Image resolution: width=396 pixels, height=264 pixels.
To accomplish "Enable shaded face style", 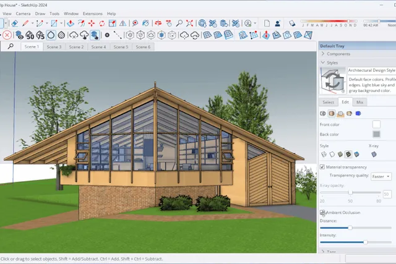I will pyautogui.click(x=340, y=154).
